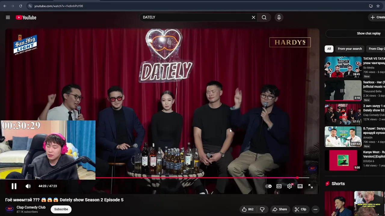Screen dimensions: 385x216
Task: Open the So Media channel name
Action: 369,68
